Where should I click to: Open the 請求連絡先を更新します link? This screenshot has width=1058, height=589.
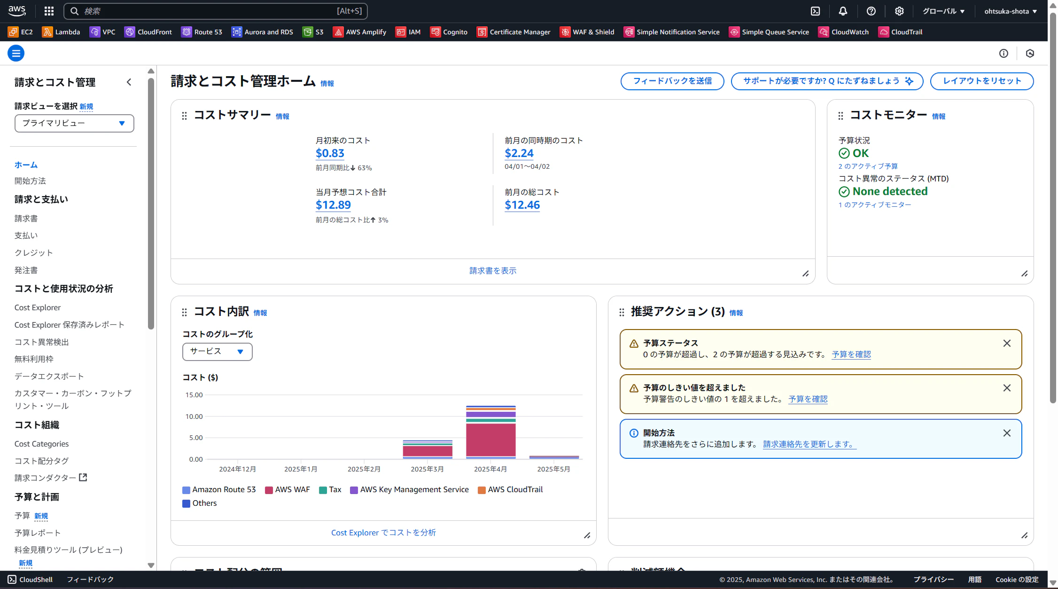point(809,444)
